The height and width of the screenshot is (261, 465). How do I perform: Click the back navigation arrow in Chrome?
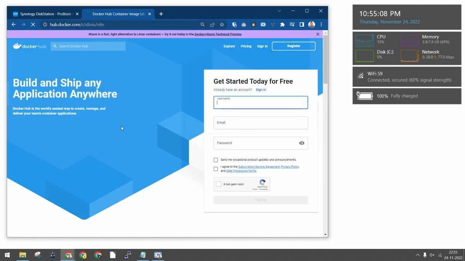click(x=13, y=24)
